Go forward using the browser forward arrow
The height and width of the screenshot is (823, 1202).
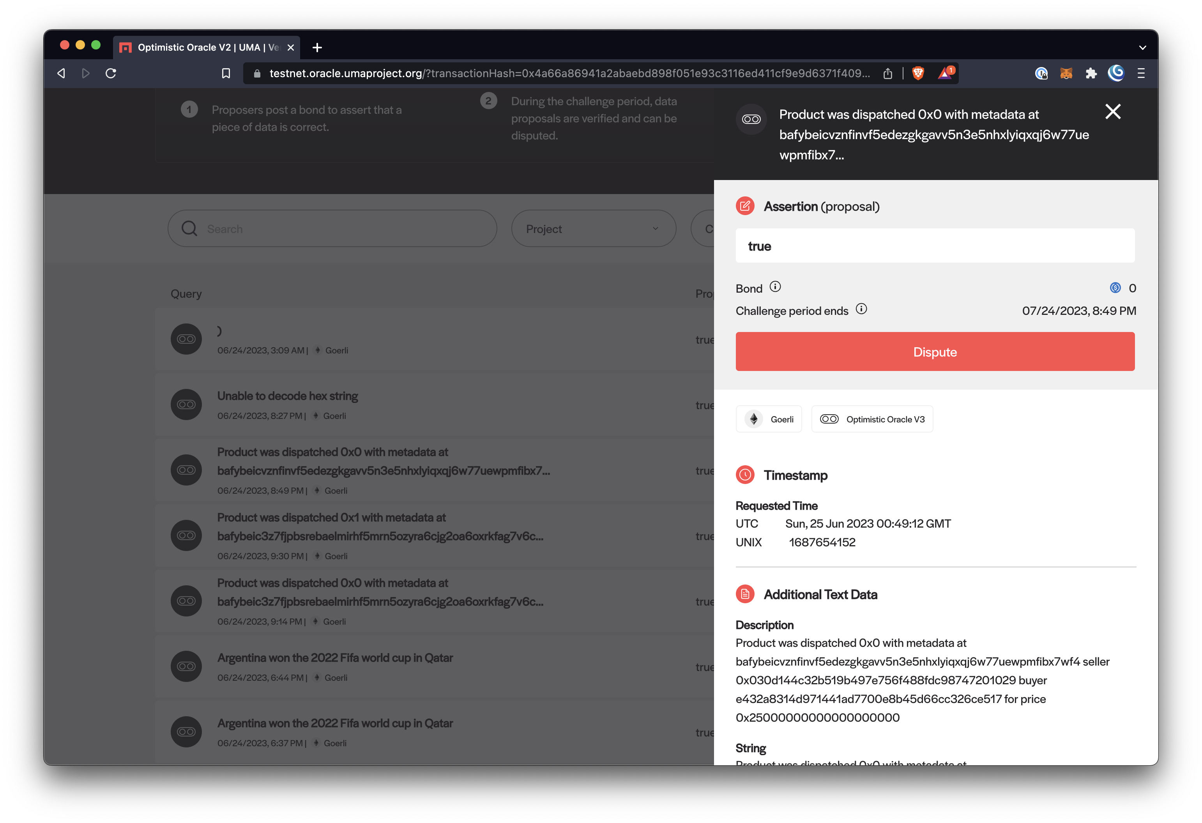point(86,73)
